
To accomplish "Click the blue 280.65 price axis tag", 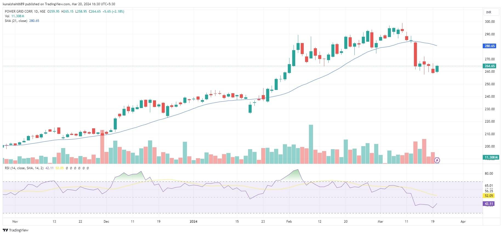I will 490,46.
